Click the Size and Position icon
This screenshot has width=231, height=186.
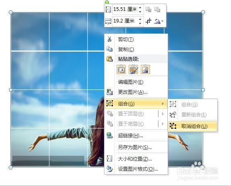[x=109, y=159]
